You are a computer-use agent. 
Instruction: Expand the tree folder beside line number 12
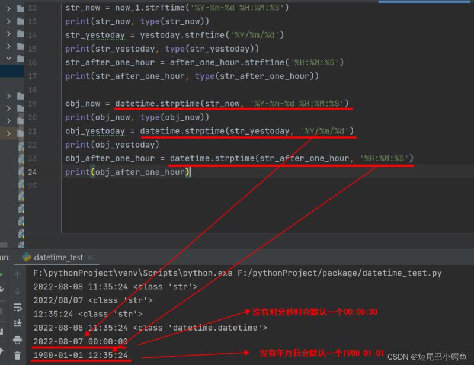pyautogui.click(x=8, y=9)
